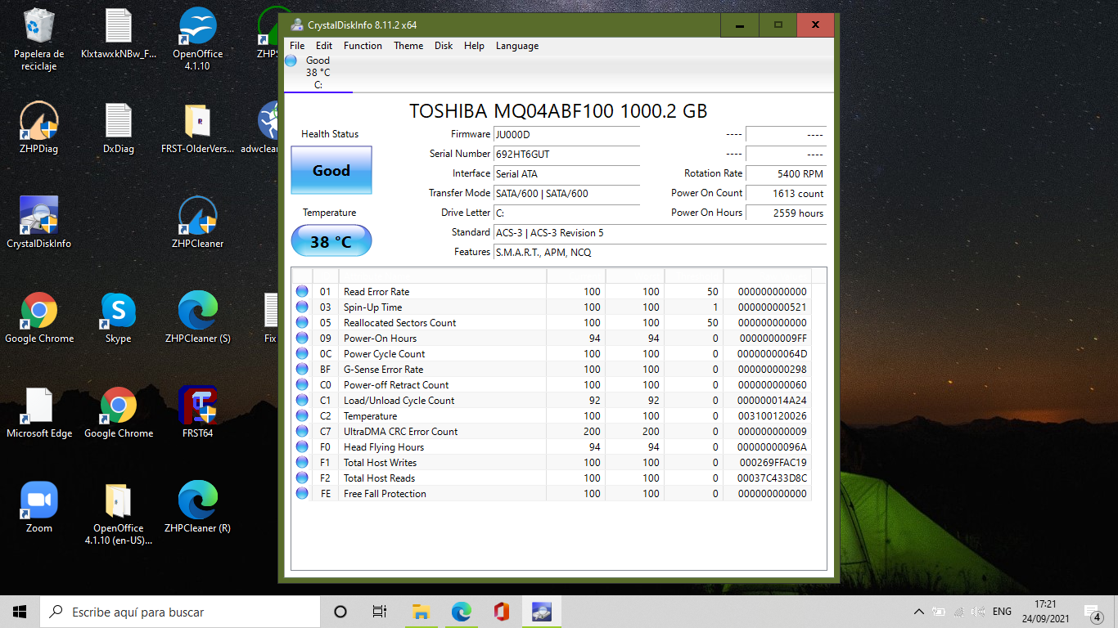Select the Zoom desktop shortcut
Viewport: 1118px width, 628px height.
point(38,507)
